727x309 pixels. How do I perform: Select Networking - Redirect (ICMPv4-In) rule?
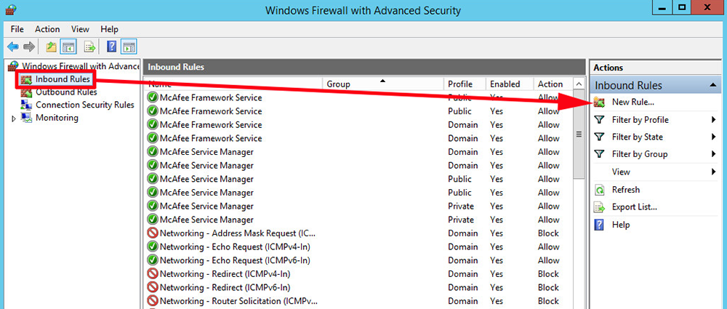[225, 274]
